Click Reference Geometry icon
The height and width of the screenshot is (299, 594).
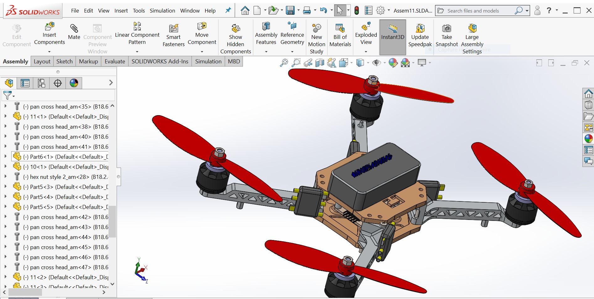[x=292, y=26]
